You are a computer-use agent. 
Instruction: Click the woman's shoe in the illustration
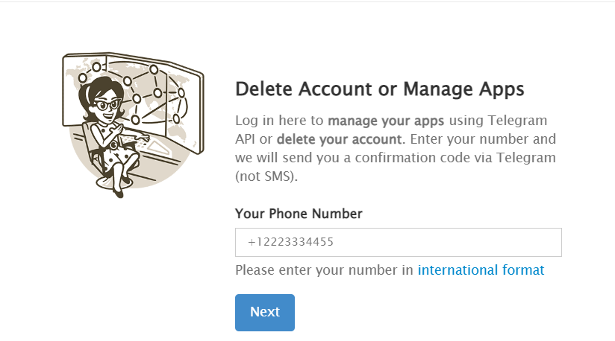[x=118, y=192]
